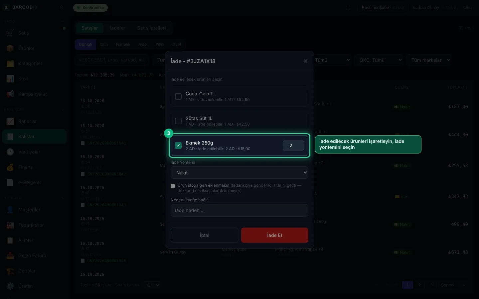
Task: Click the İptal button in dialog
Action: (x=204, y=235)
